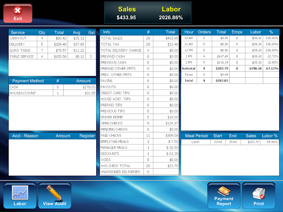Select the 1 PM hourly row
Screen dimensions: 283x212
click(x=230, y=56)
